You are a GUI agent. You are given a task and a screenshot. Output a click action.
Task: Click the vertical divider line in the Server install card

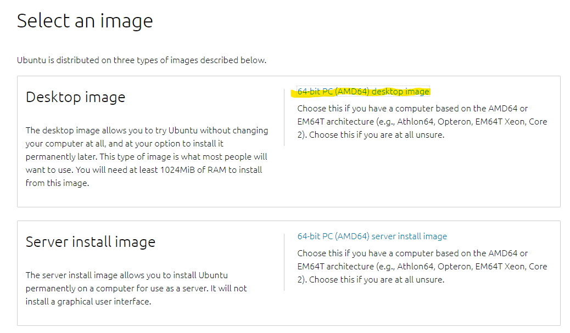(284, 262)
